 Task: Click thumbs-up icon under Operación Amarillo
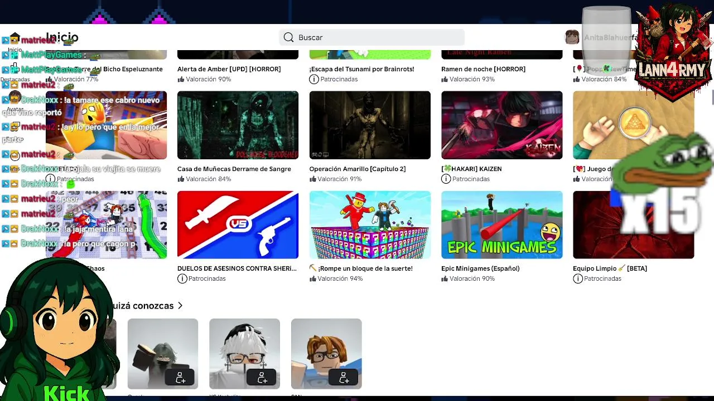313,179
